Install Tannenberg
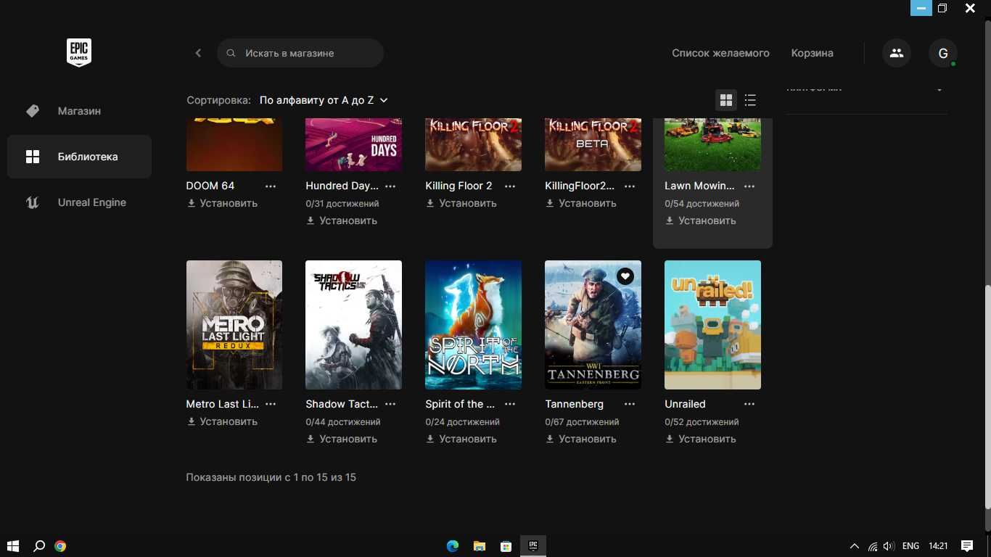This screenshot has width=991, height=557. point(581,439)
